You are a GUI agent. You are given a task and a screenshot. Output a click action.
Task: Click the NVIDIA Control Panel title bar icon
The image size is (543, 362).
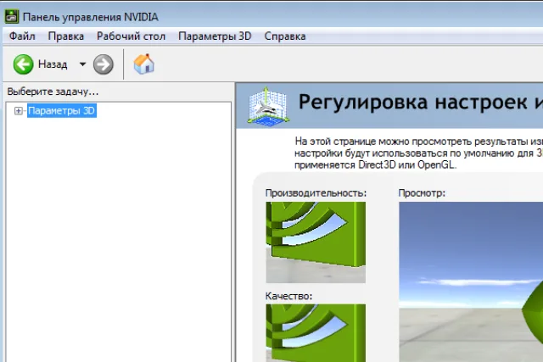click(11, 17)
